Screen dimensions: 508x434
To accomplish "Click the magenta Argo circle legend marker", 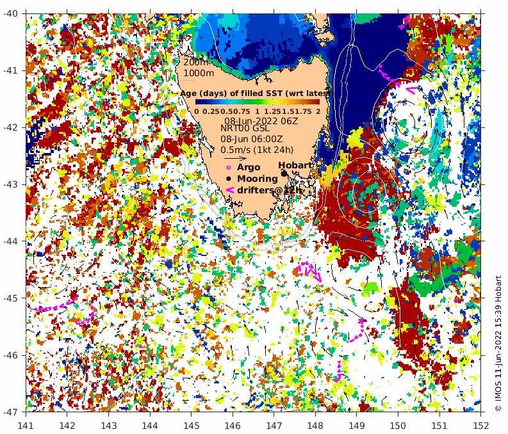I will pos(228,168).
